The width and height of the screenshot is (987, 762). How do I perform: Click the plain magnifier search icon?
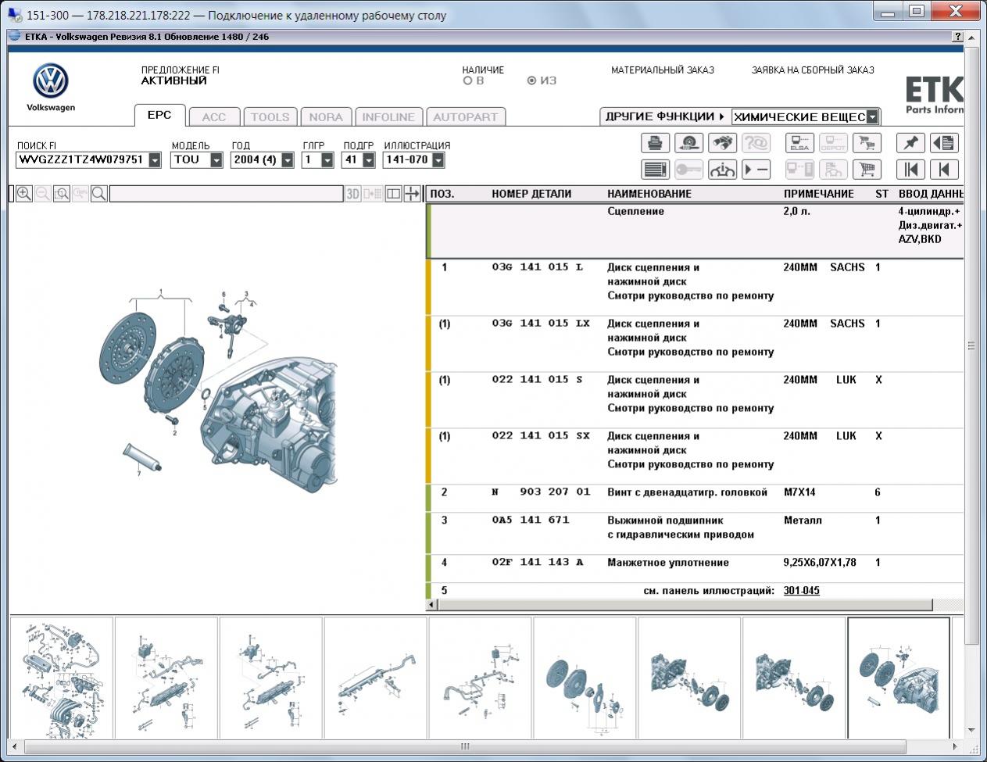99,194
